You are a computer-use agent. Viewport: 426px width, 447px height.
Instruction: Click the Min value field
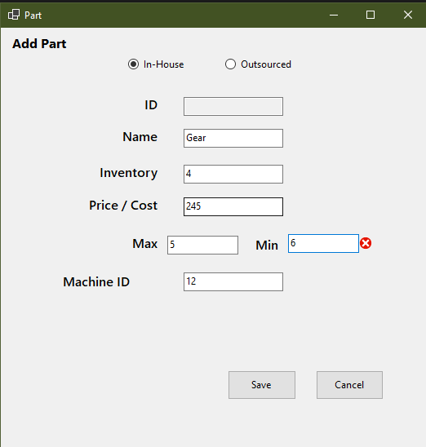[323, 243]
